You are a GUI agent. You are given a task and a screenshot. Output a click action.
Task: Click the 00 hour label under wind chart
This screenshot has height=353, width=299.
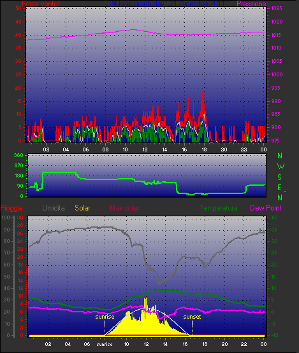point(263,149)
